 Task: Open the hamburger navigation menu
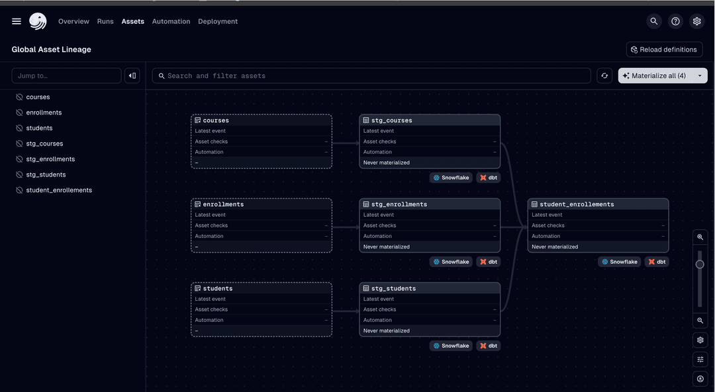[16, 20]
